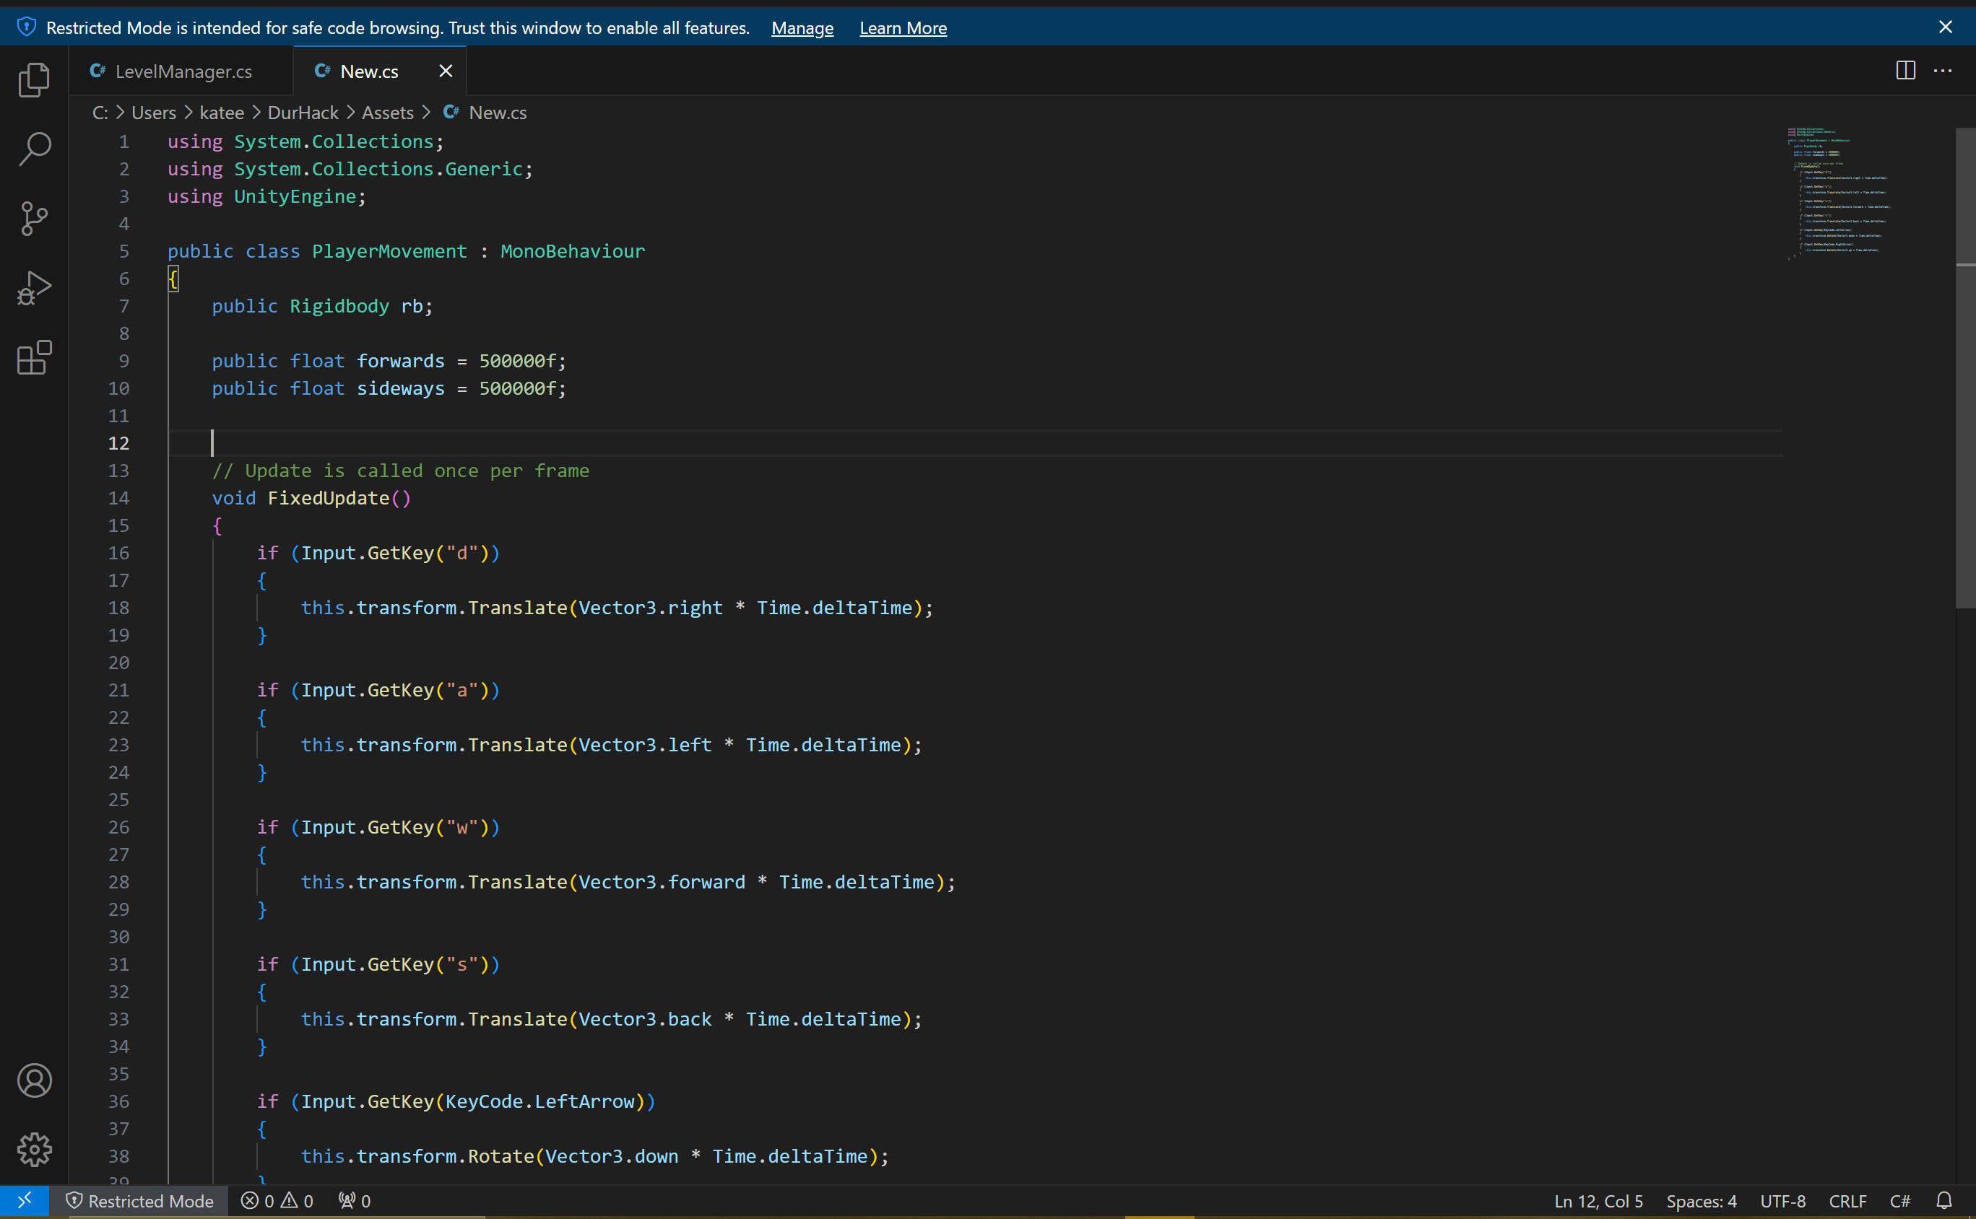The height and width of the screenshot is (1219, 1976).
Task: Click the forwarded ports indicator
Action: pyautogui.click(x=353, y=1200)
